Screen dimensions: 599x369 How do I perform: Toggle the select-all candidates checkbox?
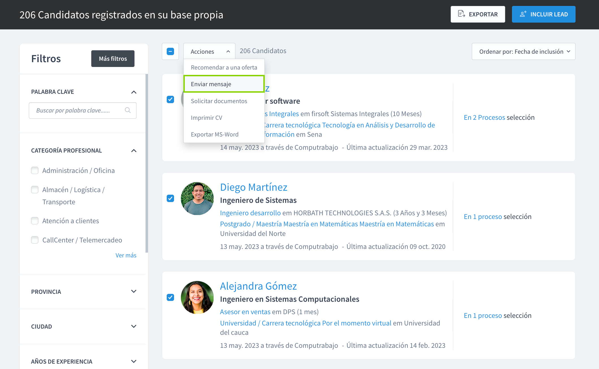click(x=170, y=51)
